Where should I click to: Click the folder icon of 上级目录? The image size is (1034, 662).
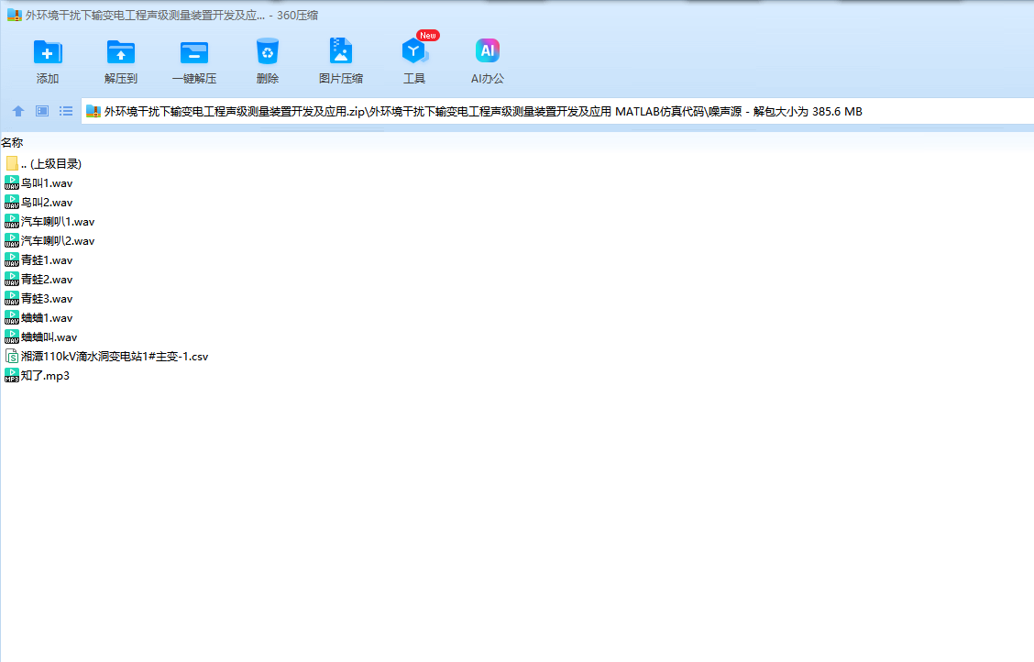(x=12, y=163)
